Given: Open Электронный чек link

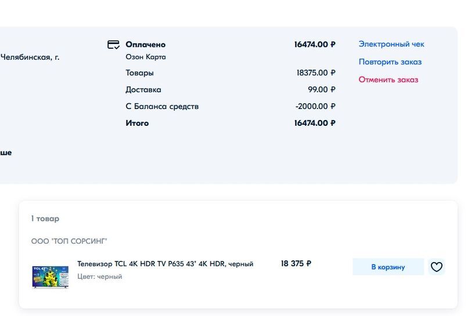Looking at the screenshot, I should (391, 44).
